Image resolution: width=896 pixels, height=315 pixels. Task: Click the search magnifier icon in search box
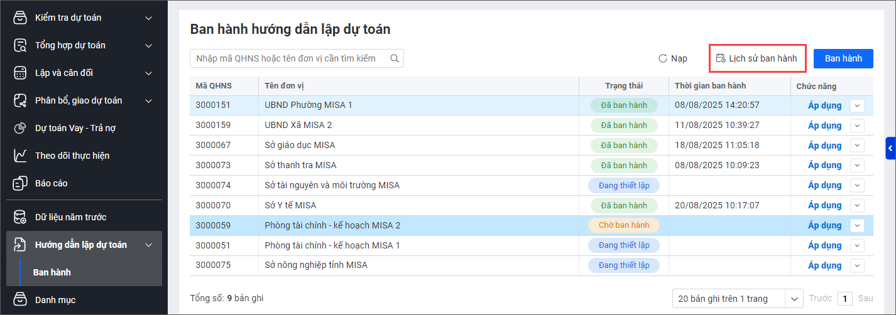click(x=395, y=58)
